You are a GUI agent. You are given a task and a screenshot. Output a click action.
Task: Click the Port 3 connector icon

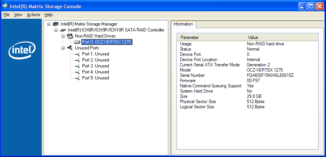(77, 66)
